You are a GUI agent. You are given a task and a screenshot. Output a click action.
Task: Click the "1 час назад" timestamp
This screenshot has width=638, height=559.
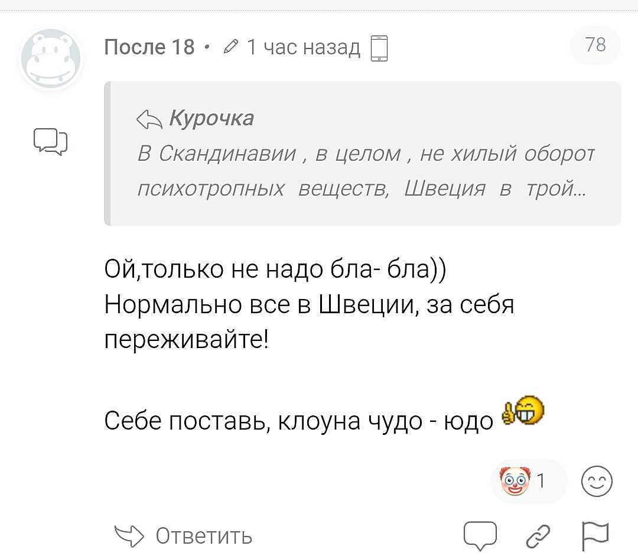[303, 47]
